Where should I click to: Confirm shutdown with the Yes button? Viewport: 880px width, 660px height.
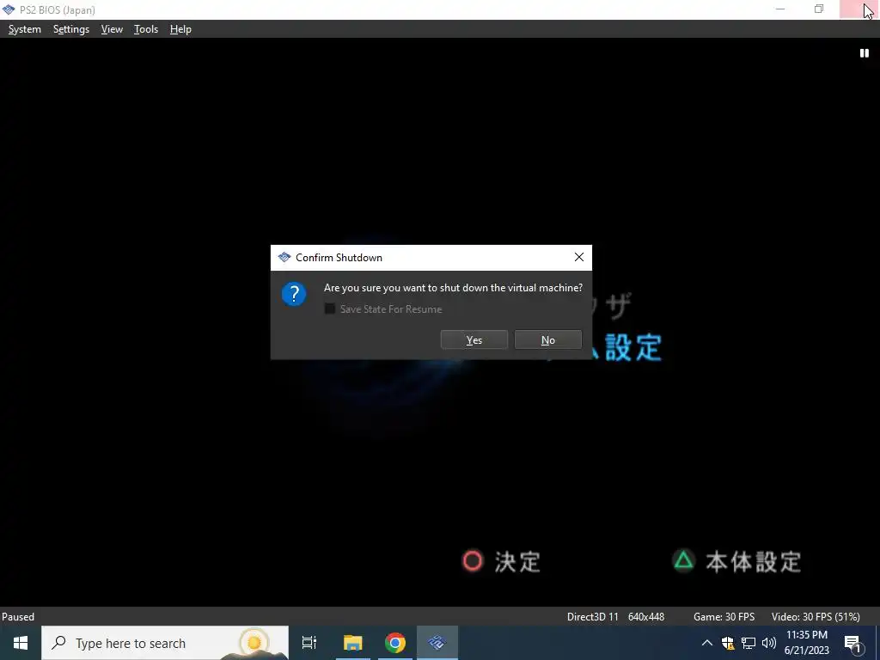tap(474, 340)
